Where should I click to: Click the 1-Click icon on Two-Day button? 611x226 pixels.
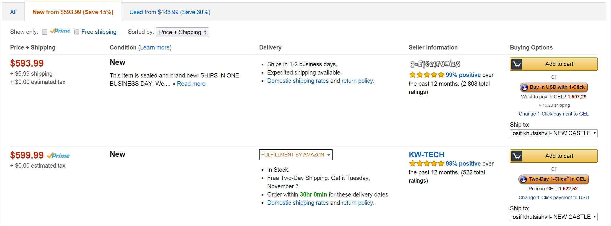click(x=524, y=179)
